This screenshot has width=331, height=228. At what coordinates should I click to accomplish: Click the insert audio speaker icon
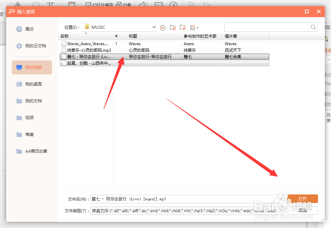click(x=143, y=5)
